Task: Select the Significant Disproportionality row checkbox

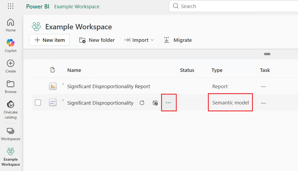Action: (38, 103)
